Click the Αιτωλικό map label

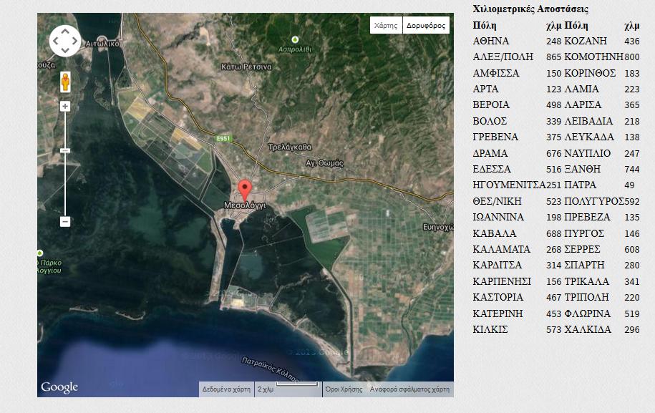(103, 44)
